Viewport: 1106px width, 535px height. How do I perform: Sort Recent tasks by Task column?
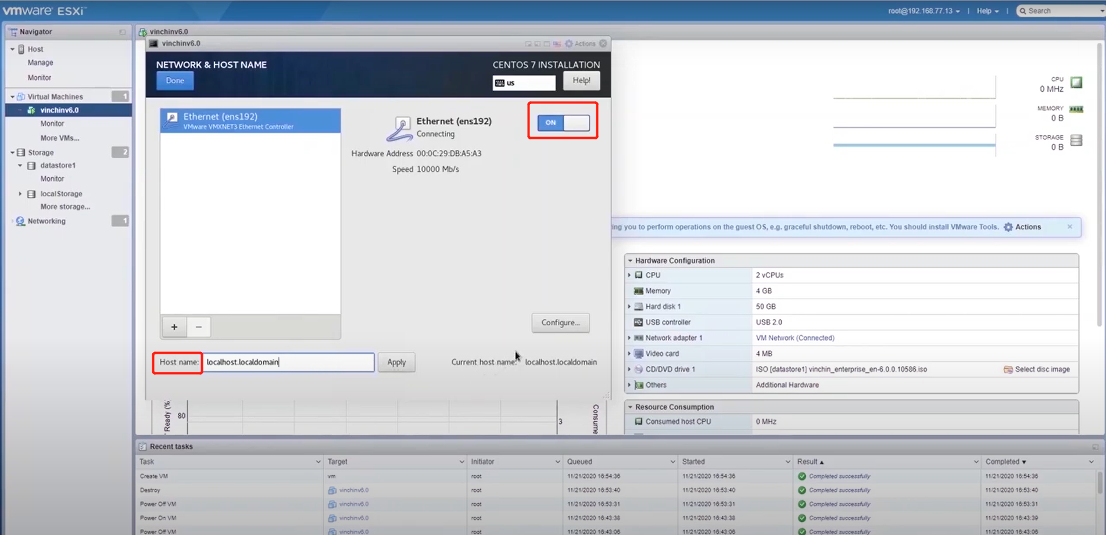pos(147,462)
